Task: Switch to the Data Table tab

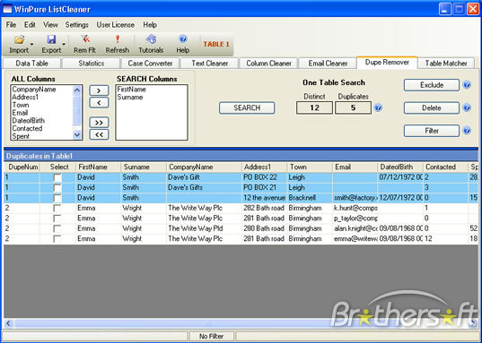Action: click(x=31, y=64)
